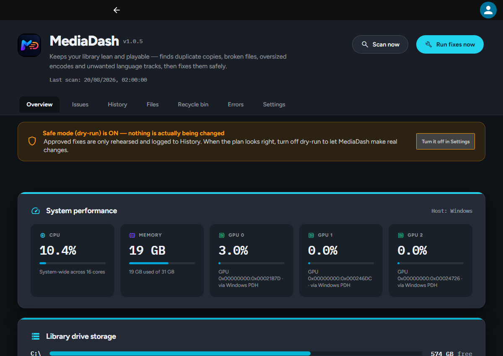Click the GPU 0 usage bar

pos(251,263)
